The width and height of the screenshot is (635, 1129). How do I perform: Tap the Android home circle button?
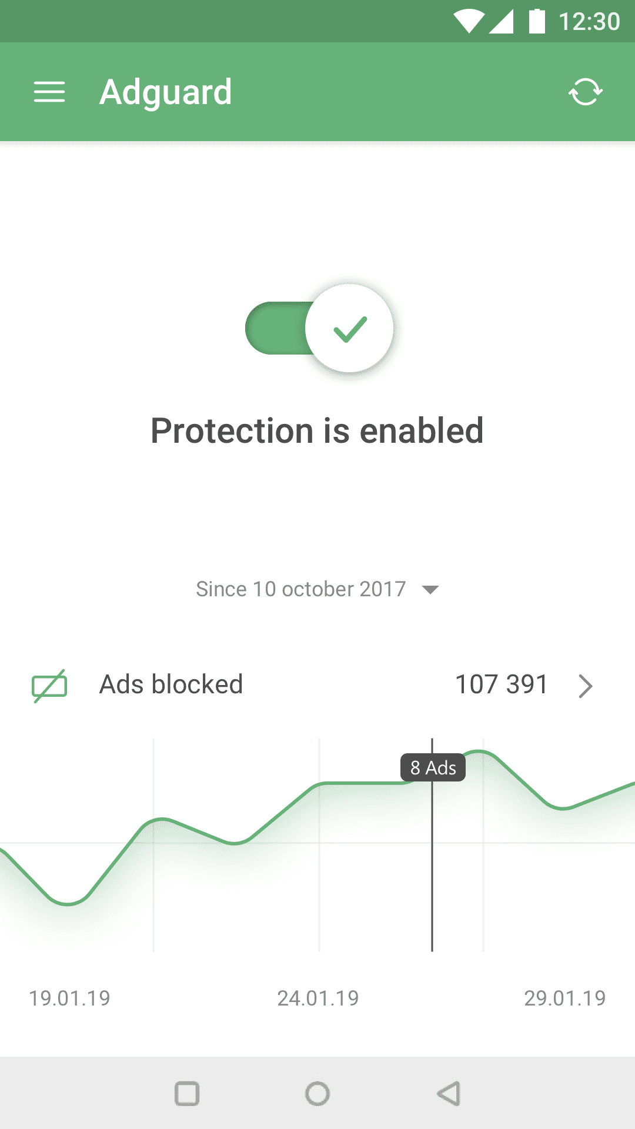(317, 1094)
